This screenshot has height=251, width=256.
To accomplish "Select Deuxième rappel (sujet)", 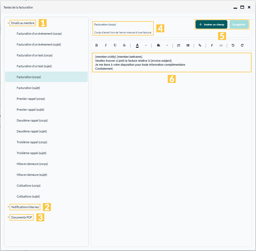I will click(x=46, y=131).
